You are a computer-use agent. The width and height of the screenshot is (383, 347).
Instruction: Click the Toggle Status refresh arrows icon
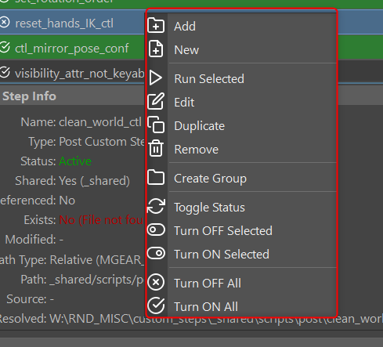156,206
